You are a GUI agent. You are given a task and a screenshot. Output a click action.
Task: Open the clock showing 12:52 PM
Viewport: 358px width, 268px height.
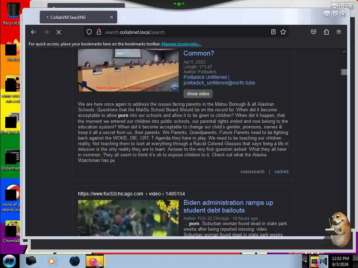(x=340, y=261)
